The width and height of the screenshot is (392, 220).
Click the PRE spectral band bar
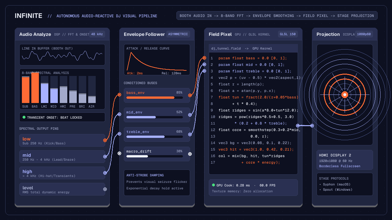(x=73, y=90)
